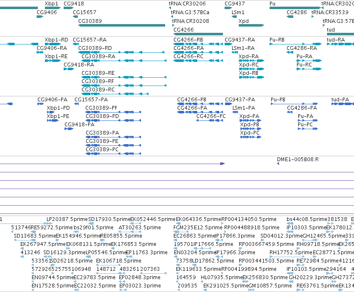Select the CG9406-RA transcript

(x=40, y=52)
